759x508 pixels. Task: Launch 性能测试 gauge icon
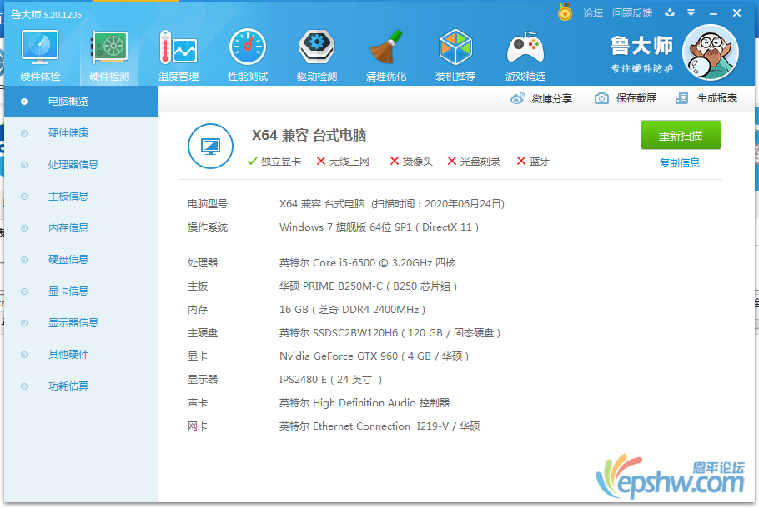click(248, 47)
